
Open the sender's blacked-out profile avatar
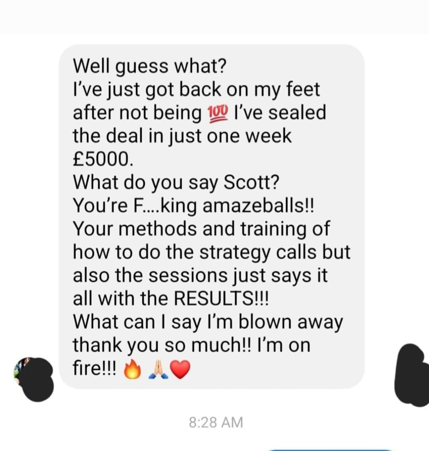34,379
